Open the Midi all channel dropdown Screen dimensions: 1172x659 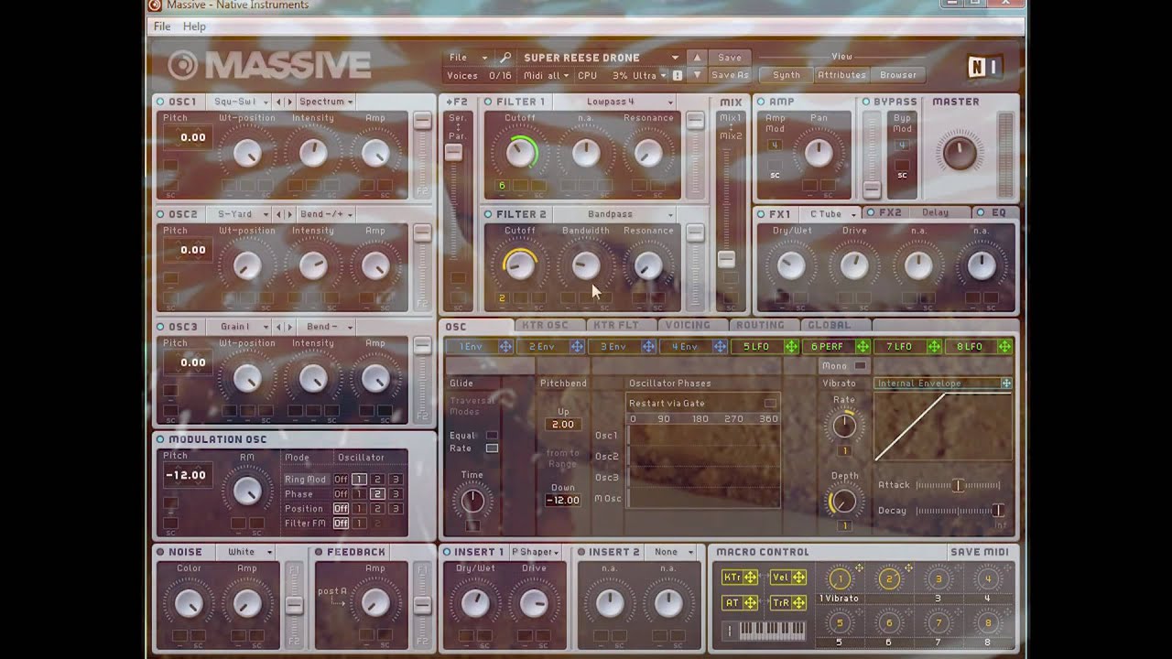coord(546,76)
